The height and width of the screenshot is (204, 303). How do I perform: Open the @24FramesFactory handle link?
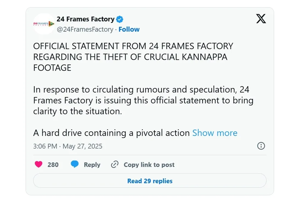click(85, 30)
